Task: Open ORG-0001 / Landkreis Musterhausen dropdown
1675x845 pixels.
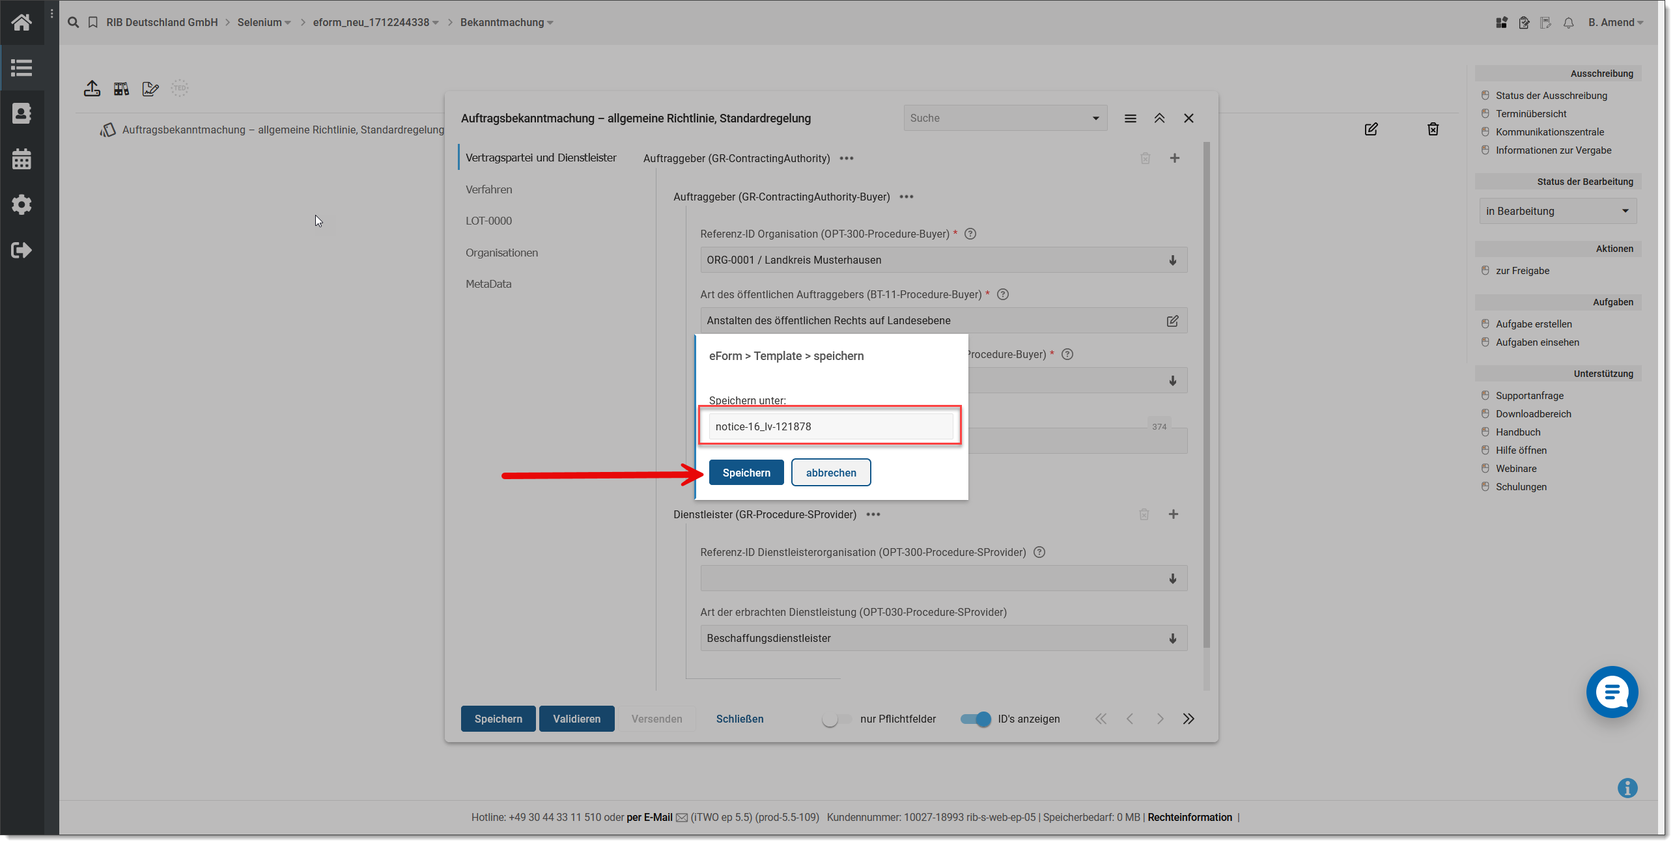Action: [x=943, y=260]
